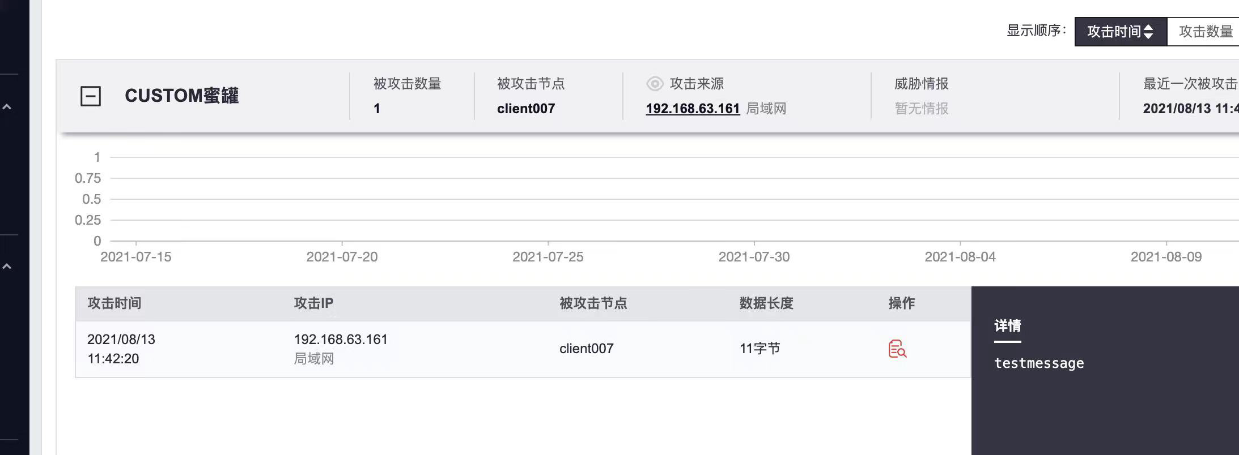The height and width of the screenshot is (455, 1239).
Task: Click the 数据长度 column header
Action: click(x=766, y=303)
